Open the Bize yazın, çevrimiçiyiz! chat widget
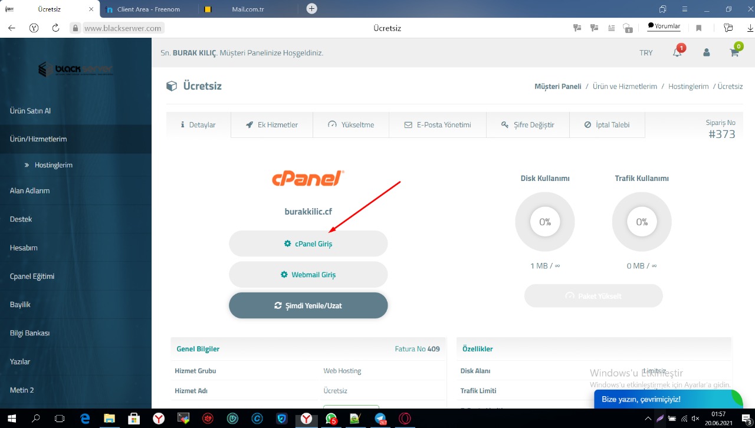This screenshot has width=755, height=428. pyautogui.click(x=668, y=399)
